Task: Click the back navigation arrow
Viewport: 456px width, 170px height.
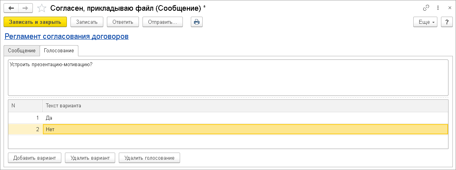Action: pyautogui.click(x=11, y=8)
